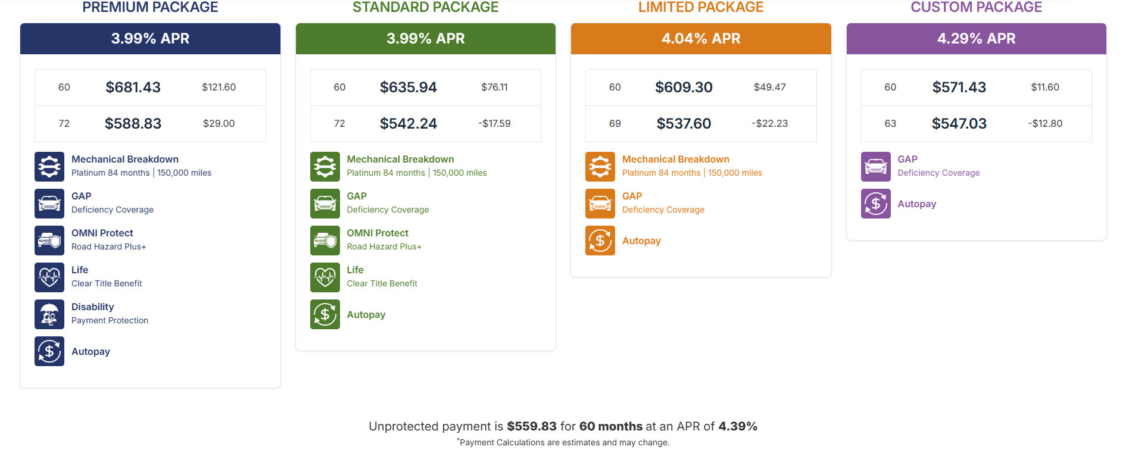Select Premium package Disability umbrella icon
The height and width of the screenshot is (462, 1129).
tap(49, 314)
